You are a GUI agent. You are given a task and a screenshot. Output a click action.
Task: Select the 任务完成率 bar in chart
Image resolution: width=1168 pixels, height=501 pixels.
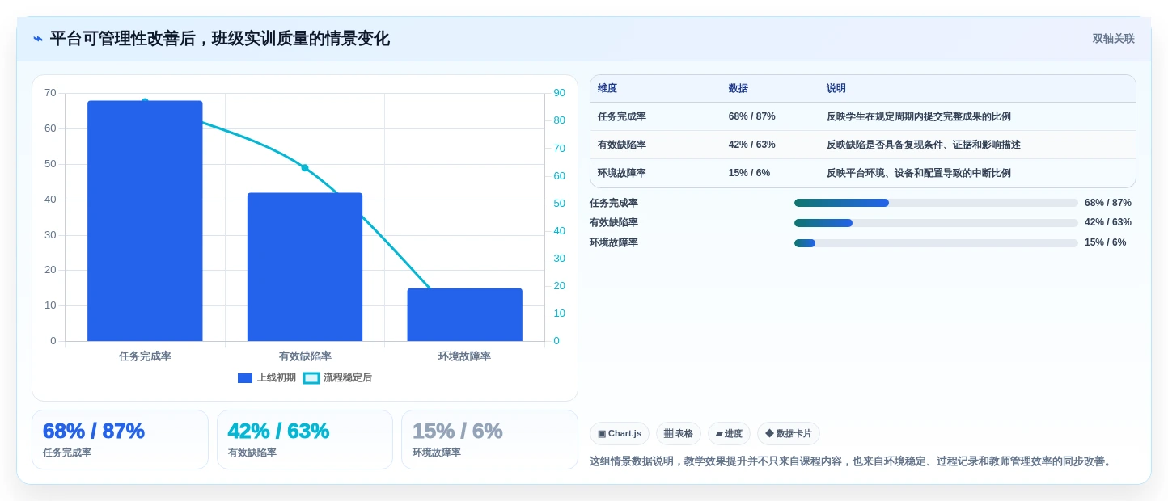145,221
